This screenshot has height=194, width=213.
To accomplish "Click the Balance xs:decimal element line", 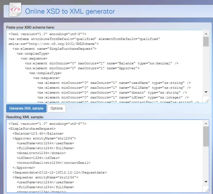I will (x=101, y=63).
